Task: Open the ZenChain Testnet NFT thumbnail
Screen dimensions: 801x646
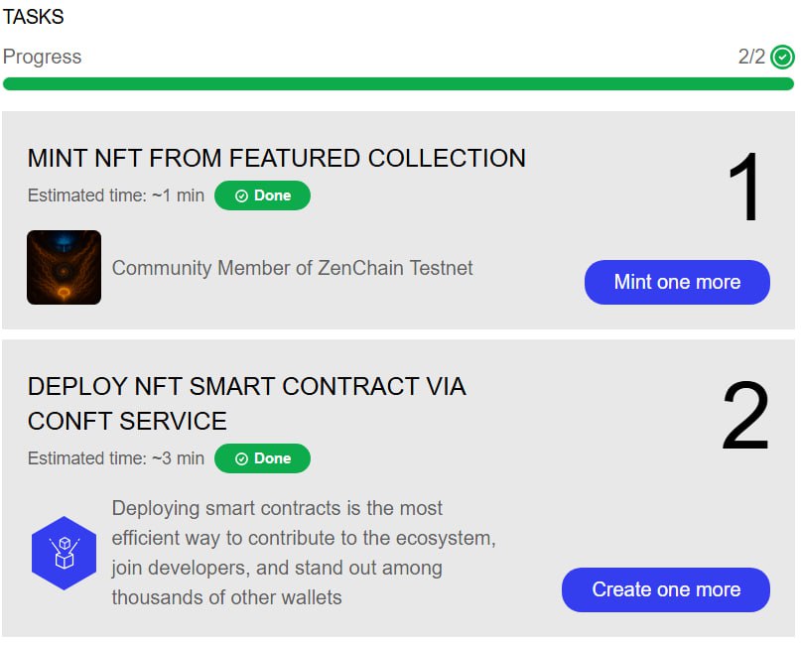Action: click(64, 267)
